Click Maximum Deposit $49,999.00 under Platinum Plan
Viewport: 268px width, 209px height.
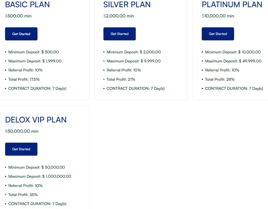click(x=232, y=61)
